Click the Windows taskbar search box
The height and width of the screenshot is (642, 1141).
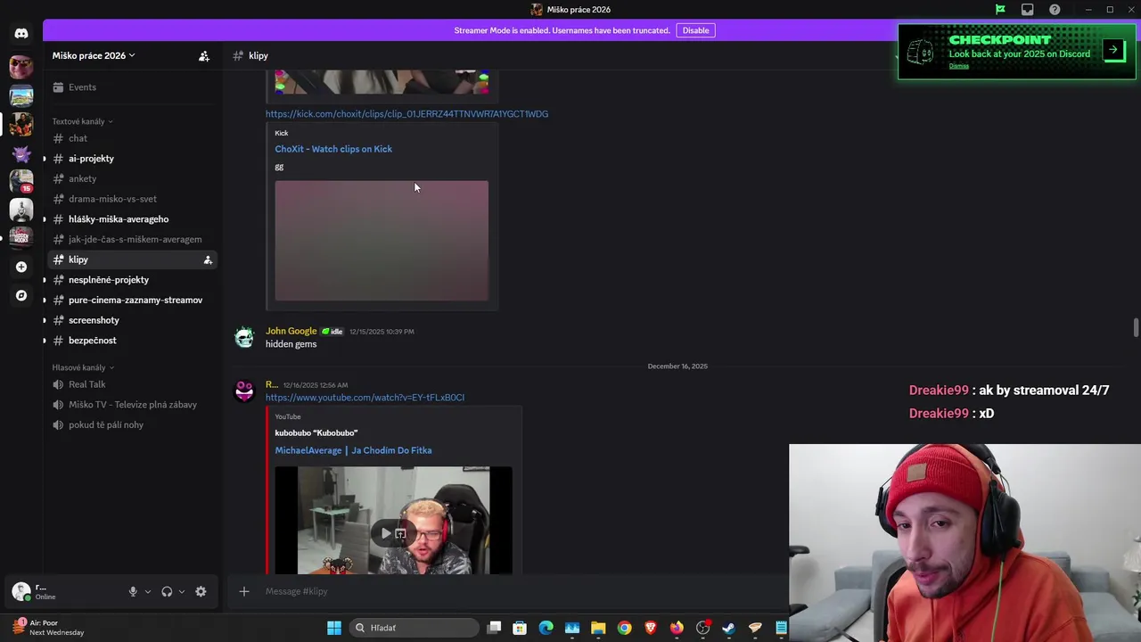tap(413, 628)
